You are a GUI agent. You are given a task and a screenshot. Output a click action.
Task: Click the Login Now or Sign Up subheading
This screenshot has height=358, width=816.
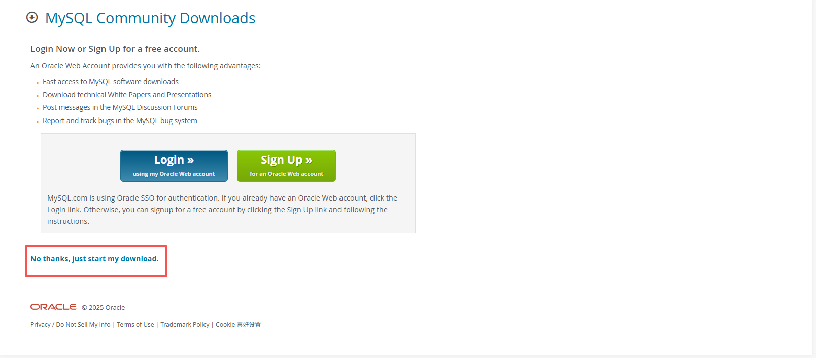(115, 49)
